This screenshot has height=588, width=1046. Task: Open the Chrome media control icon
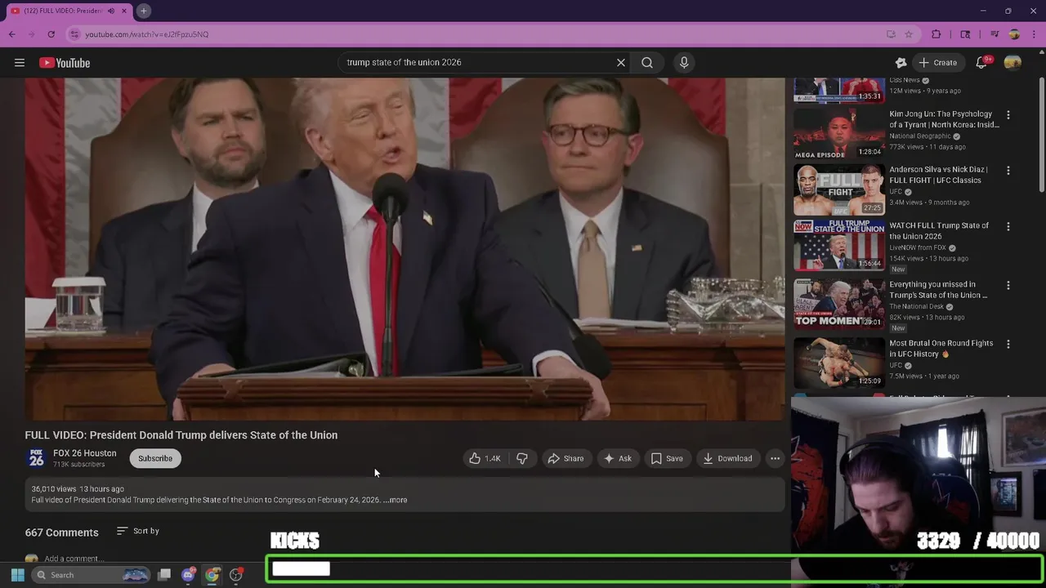tap(994, 34)
